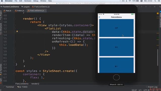The image size is (161, 91).
Task: Tap the third blue list item
Action: (116, 65)
